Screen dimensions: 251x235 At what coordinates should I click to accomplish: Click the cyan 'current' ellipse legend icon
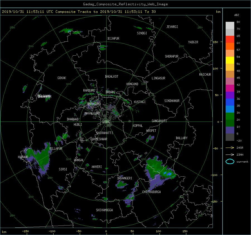tap(230, 162)
